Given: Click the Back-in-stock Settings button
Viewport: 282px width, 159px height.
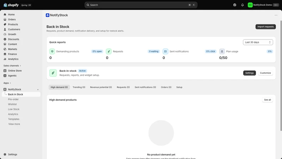Looking at the screenshot, I should (x=250, y=73).
